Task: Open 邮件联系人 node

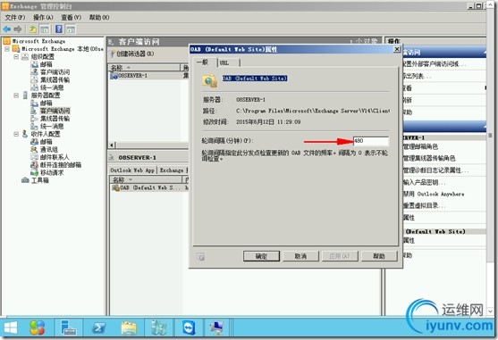Action: (55, 157)
